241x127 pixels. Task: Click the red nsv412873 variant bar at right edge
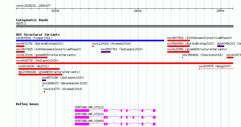click(230, 58)
